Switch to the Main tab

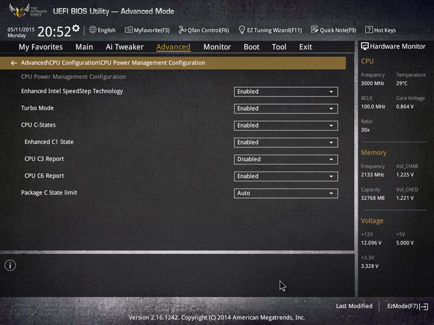84,47
